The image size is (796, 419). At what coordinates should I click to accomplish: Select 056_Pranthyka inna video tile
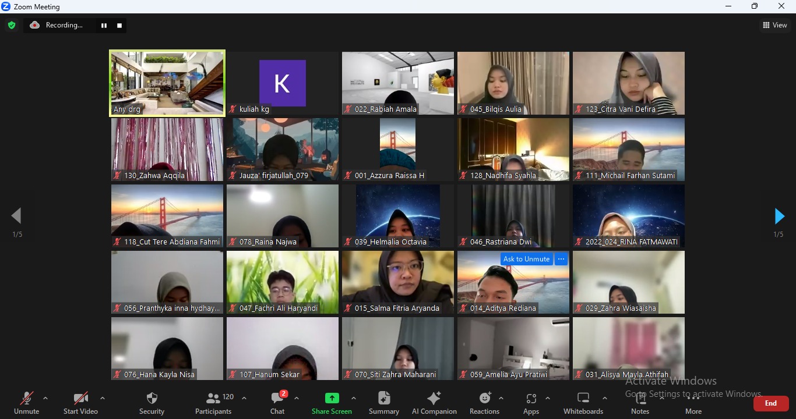click(167, 282)
